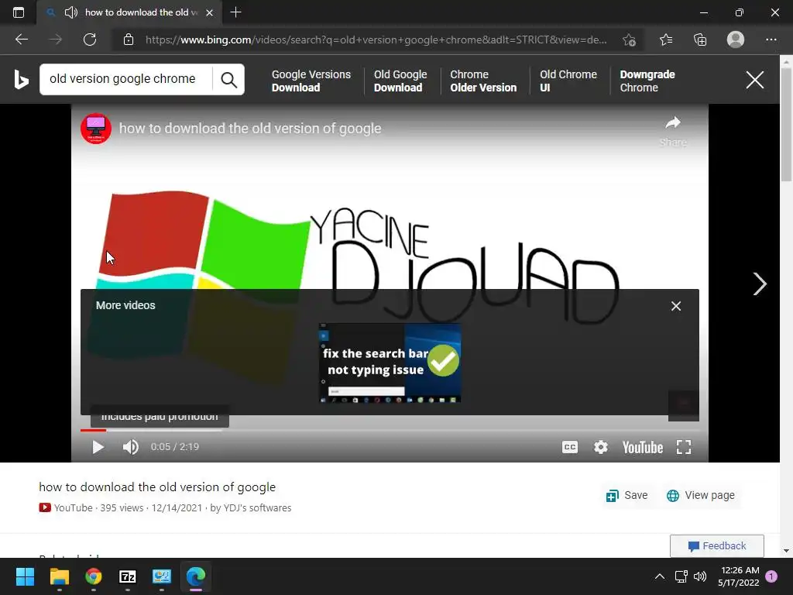
Task: Enter full screen mode
Action: 684,447
